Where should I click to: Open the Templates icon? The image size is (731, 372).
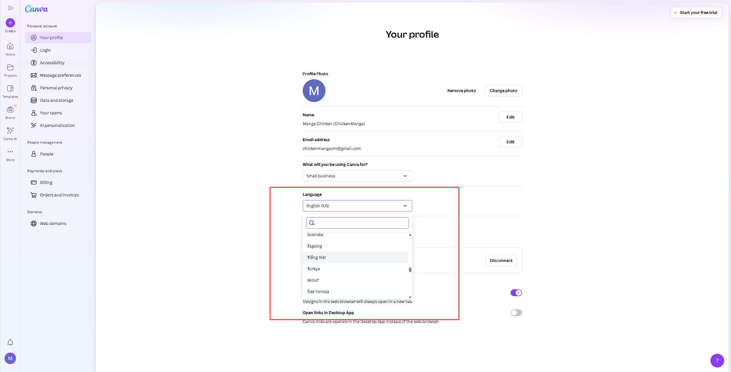tap(10, 89)
